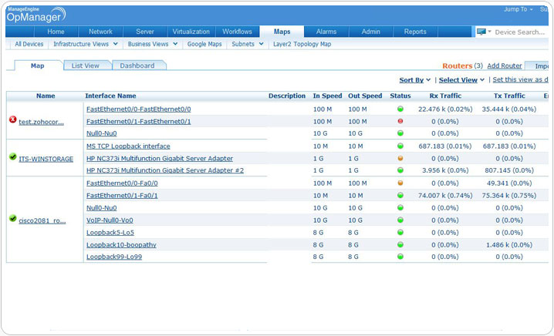Screen dimensions: 554x336
Task: Open the Virtualization menu tab
Action: 191,32
